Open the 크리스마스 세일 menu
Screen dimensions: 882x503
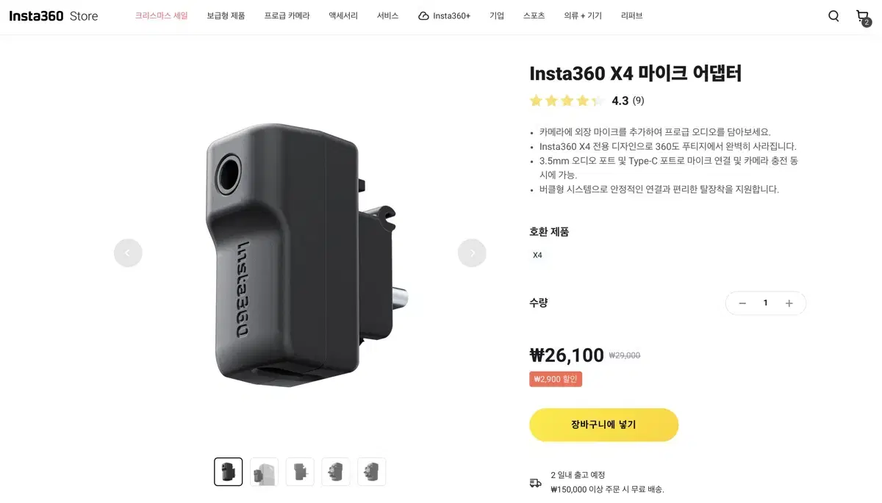click(161, 16)
